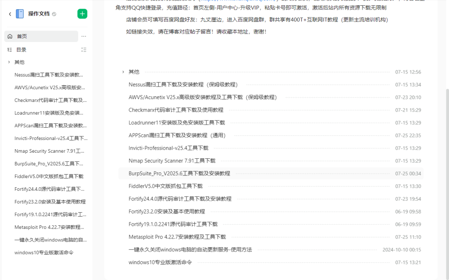Go back using the left chevron arrow
The image size is (449, 280).
pos(10,14)
